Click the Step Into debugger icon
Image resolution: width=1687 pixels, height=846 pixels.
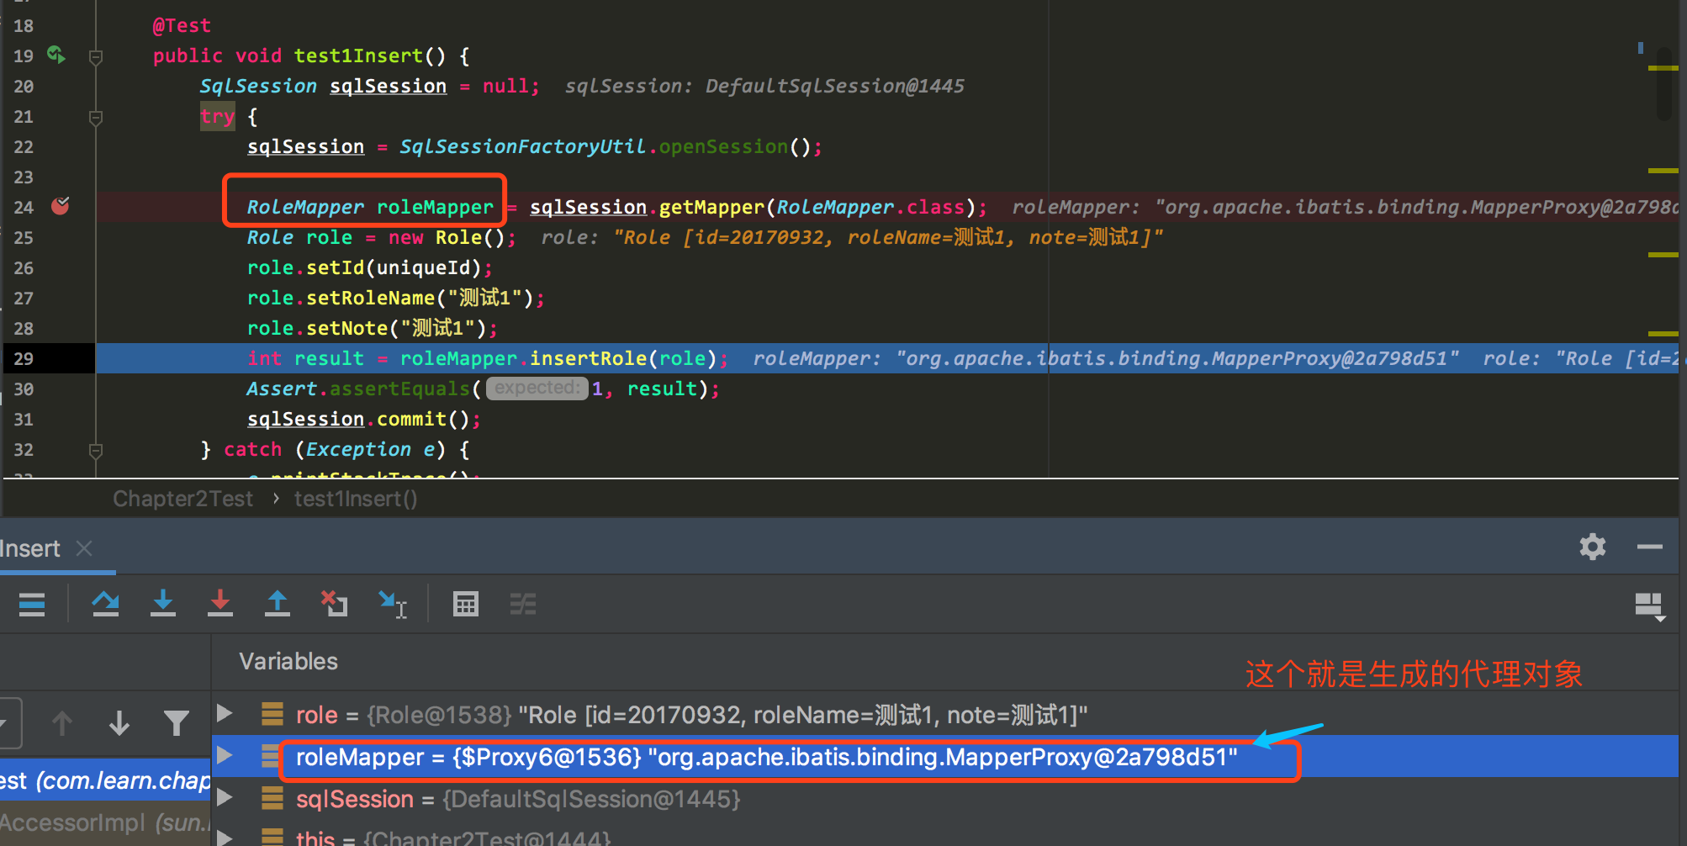click(163, 604)
